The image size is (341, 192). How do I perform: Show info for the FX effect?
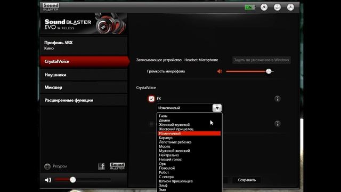point(277,99)
